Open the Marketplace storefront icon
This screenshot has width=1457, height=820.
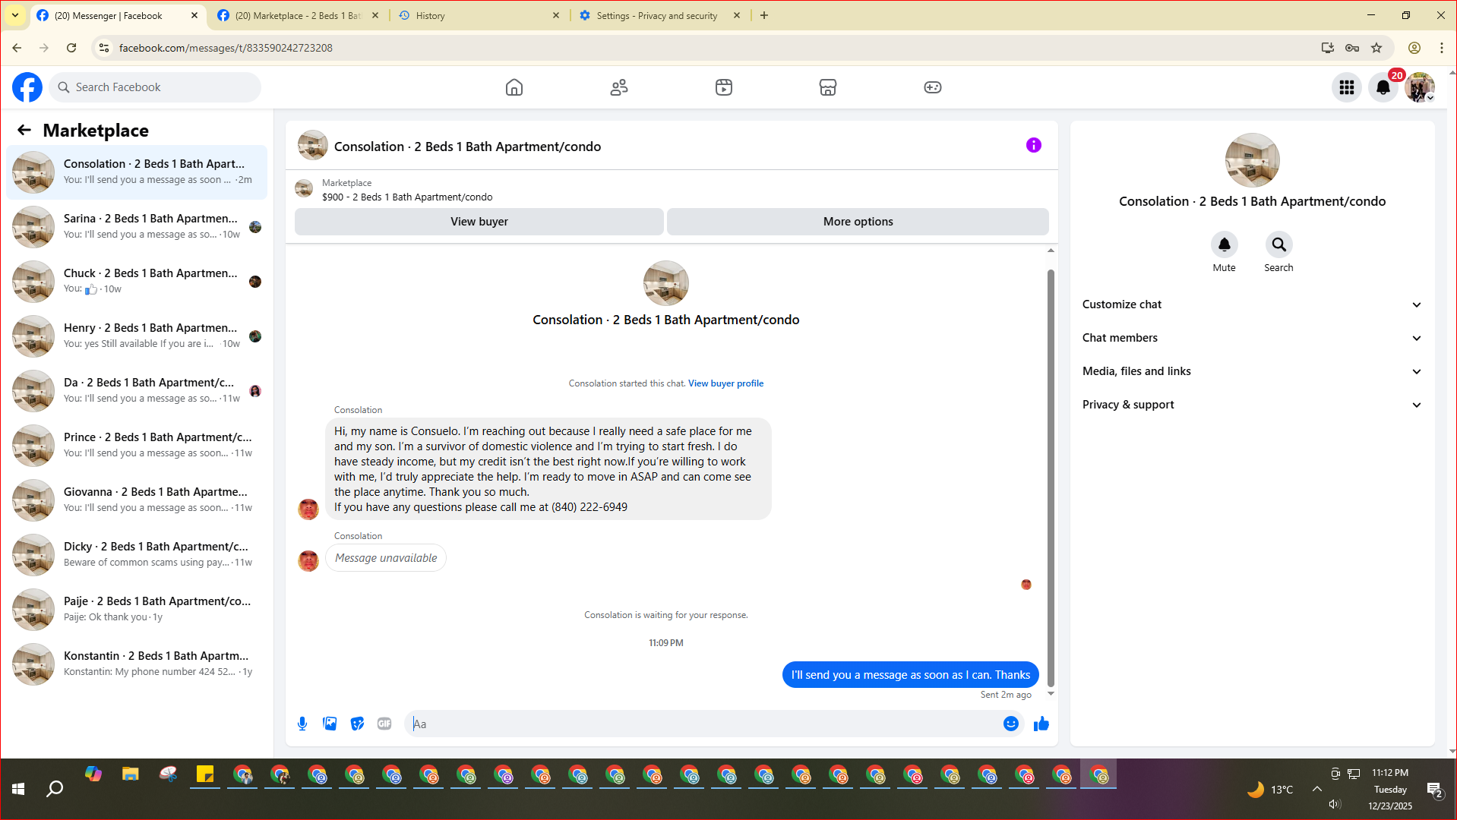point(828,87)
